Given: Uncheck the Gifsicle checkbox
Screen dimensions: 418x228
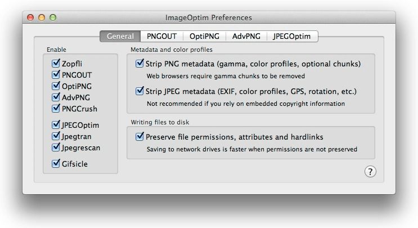Looking at the screenshot, I should tap(56, 164).
